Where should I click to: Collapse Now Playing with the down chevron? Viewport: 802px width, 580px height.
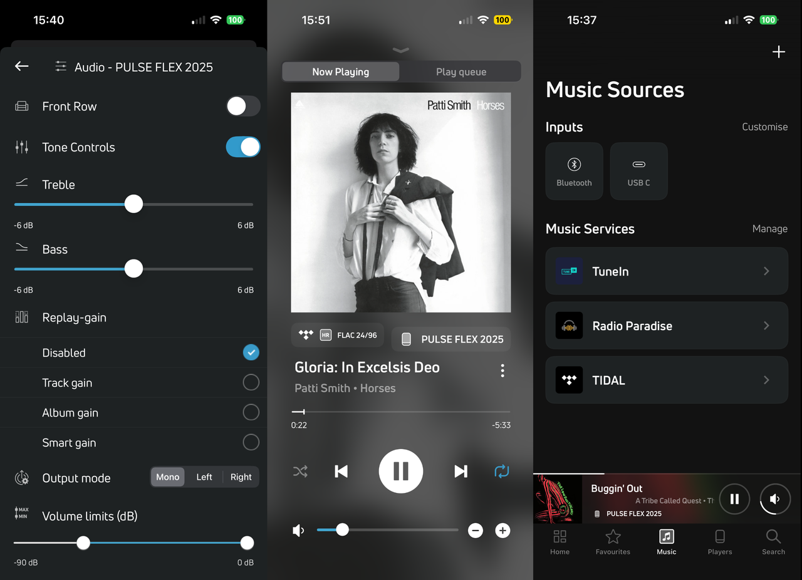[x=401, y=50]
